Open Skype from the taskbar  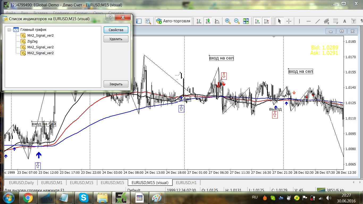[x=84, y=197]
